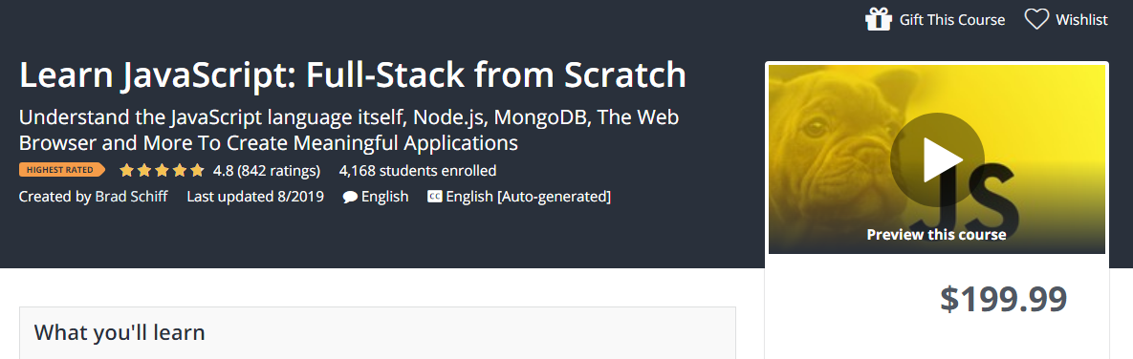
Task: Click the gift box icon
Action: point(878,19)
